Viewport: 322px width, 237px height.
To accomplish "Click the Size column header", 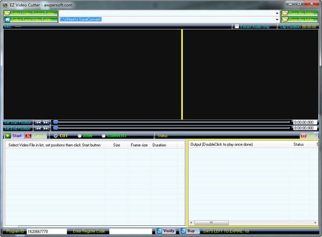I will pyautogui.click(x=116, y=145).
